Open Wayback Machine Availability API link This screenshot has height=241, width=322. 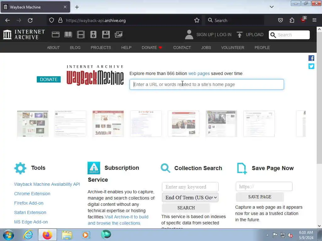[47, 184]
